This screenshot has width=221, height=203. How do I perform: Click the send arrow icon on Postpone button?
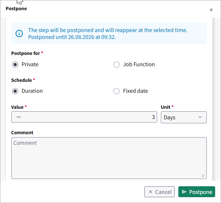[x=184, y=192]
